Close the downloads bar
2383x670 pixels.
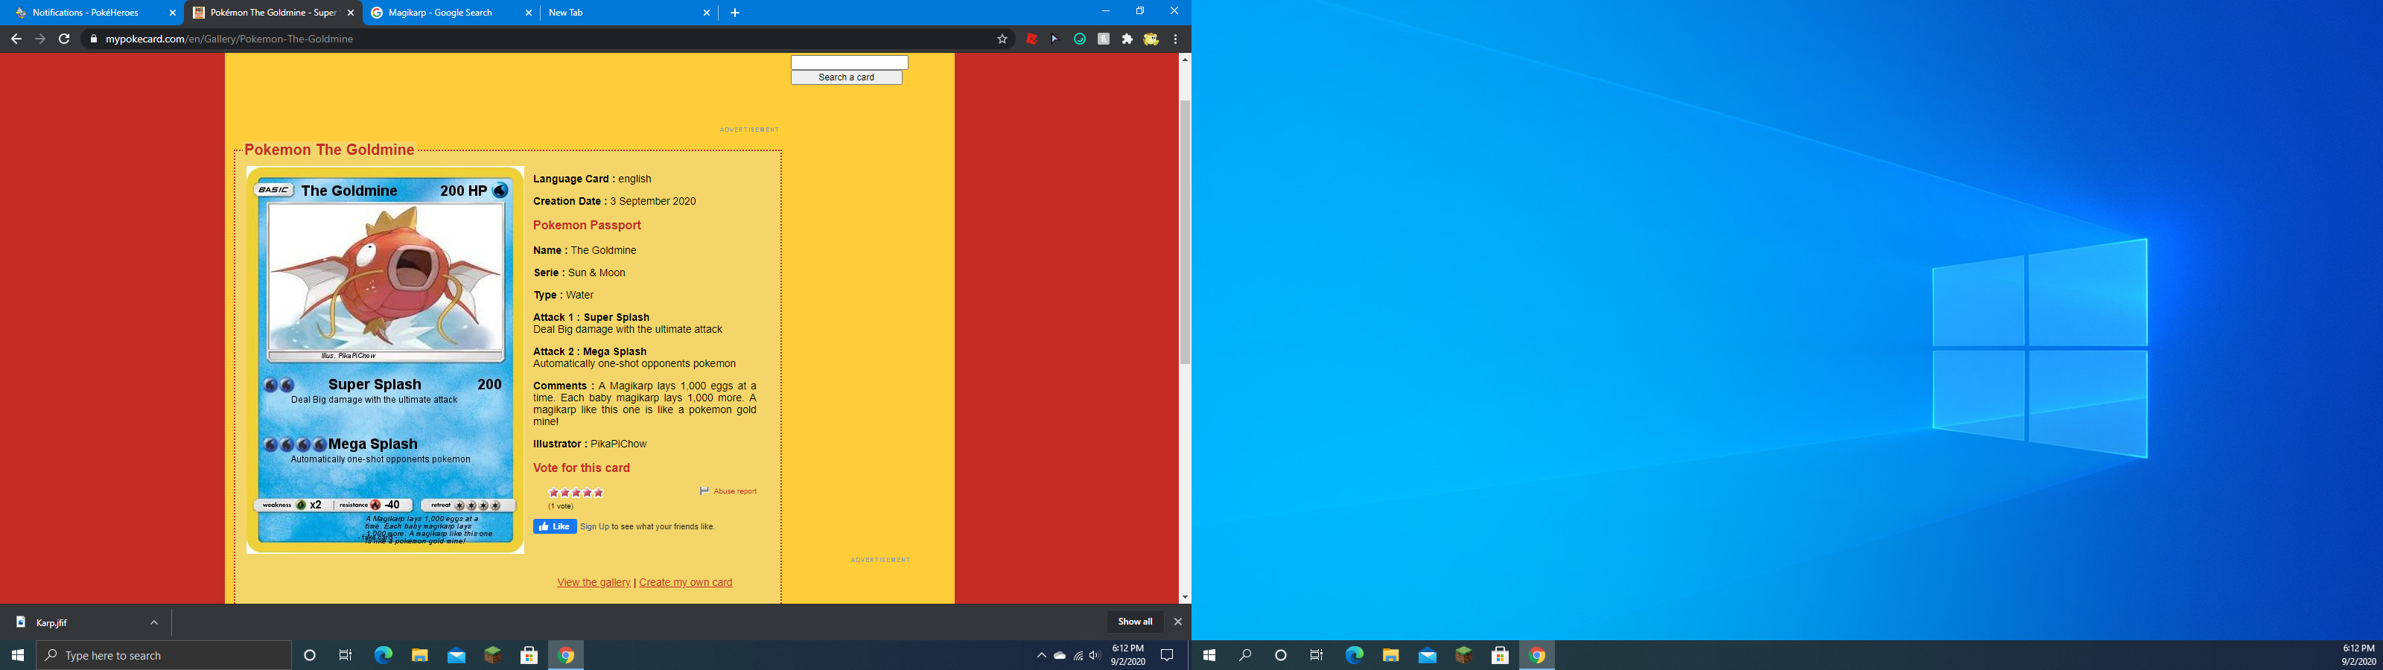coord(1177,622)
